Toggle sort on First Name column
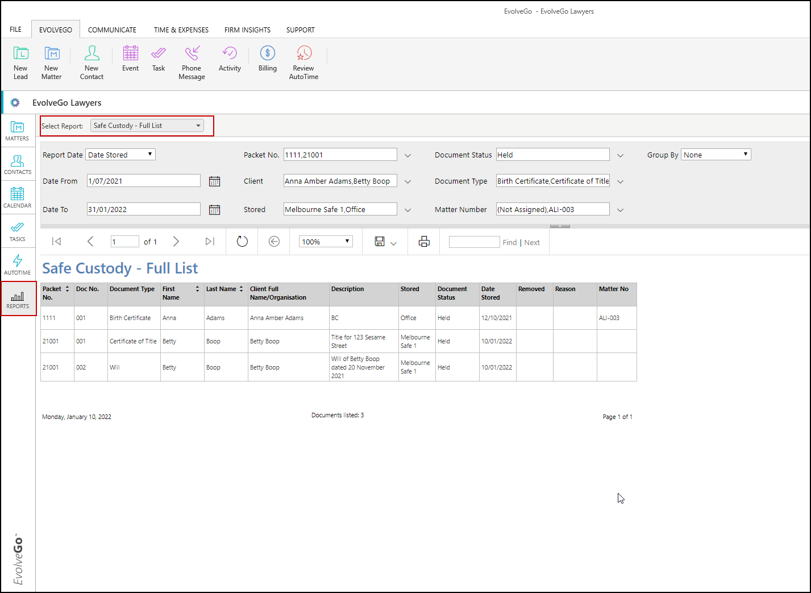Screen dimensions: 811x593 (x=197, y=289)
